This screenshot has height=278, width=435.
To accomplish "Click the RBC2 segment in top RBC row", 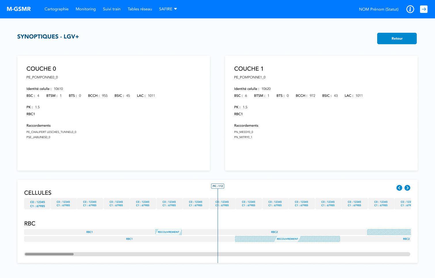I will pyautogui.click(x=274, y=232).
